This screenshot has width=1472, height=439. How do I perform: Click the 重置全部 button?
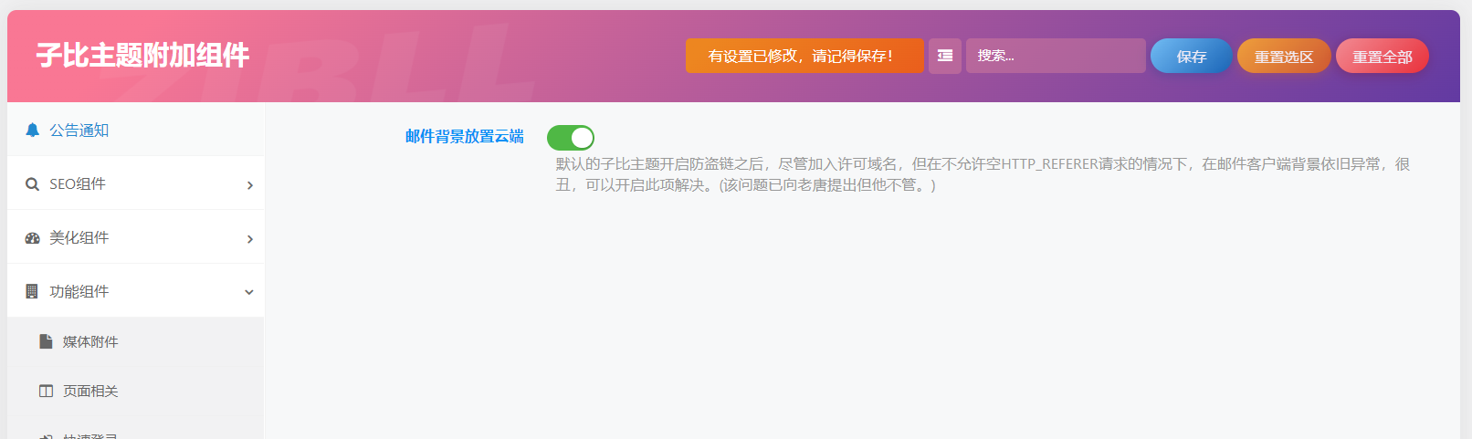click(x=1383, y=56)
